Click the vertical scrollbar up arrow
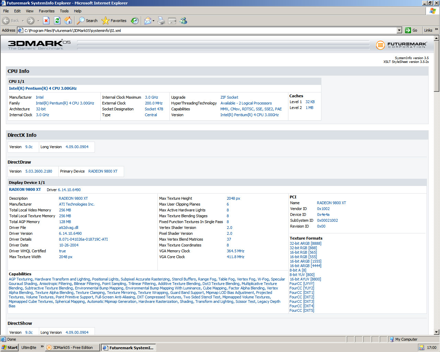The height and width of the screenshot is (352, 440). tap(437, 38)
